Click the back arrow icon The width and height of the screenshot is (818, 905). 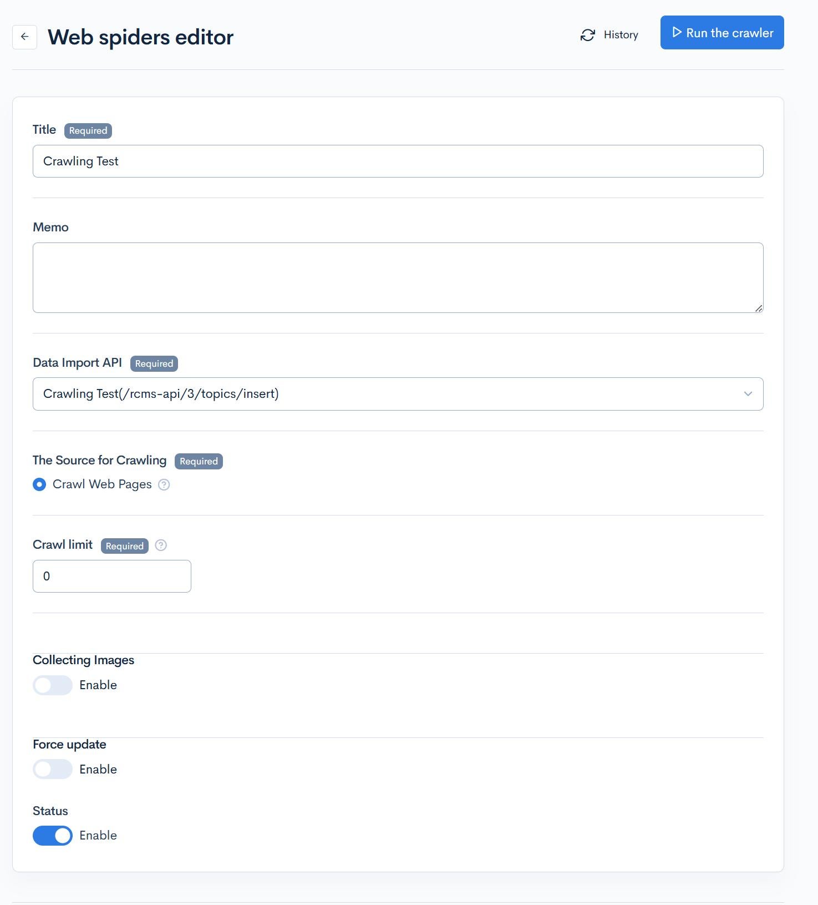point(24,37)
